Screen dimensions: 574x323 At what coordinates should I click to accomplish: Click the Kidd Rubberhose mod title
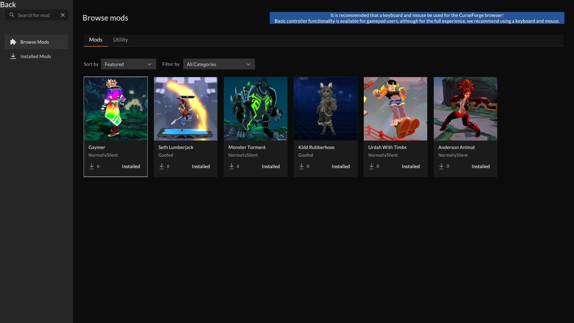pyautogui.click(x=316, y=147)
